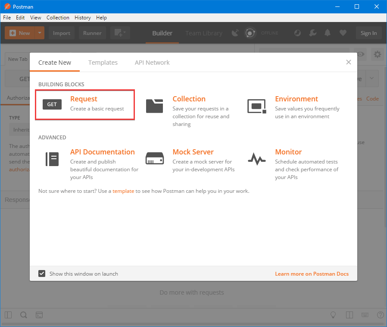
Task: Click the sync status icon
Action: click(x=250, y=33)
